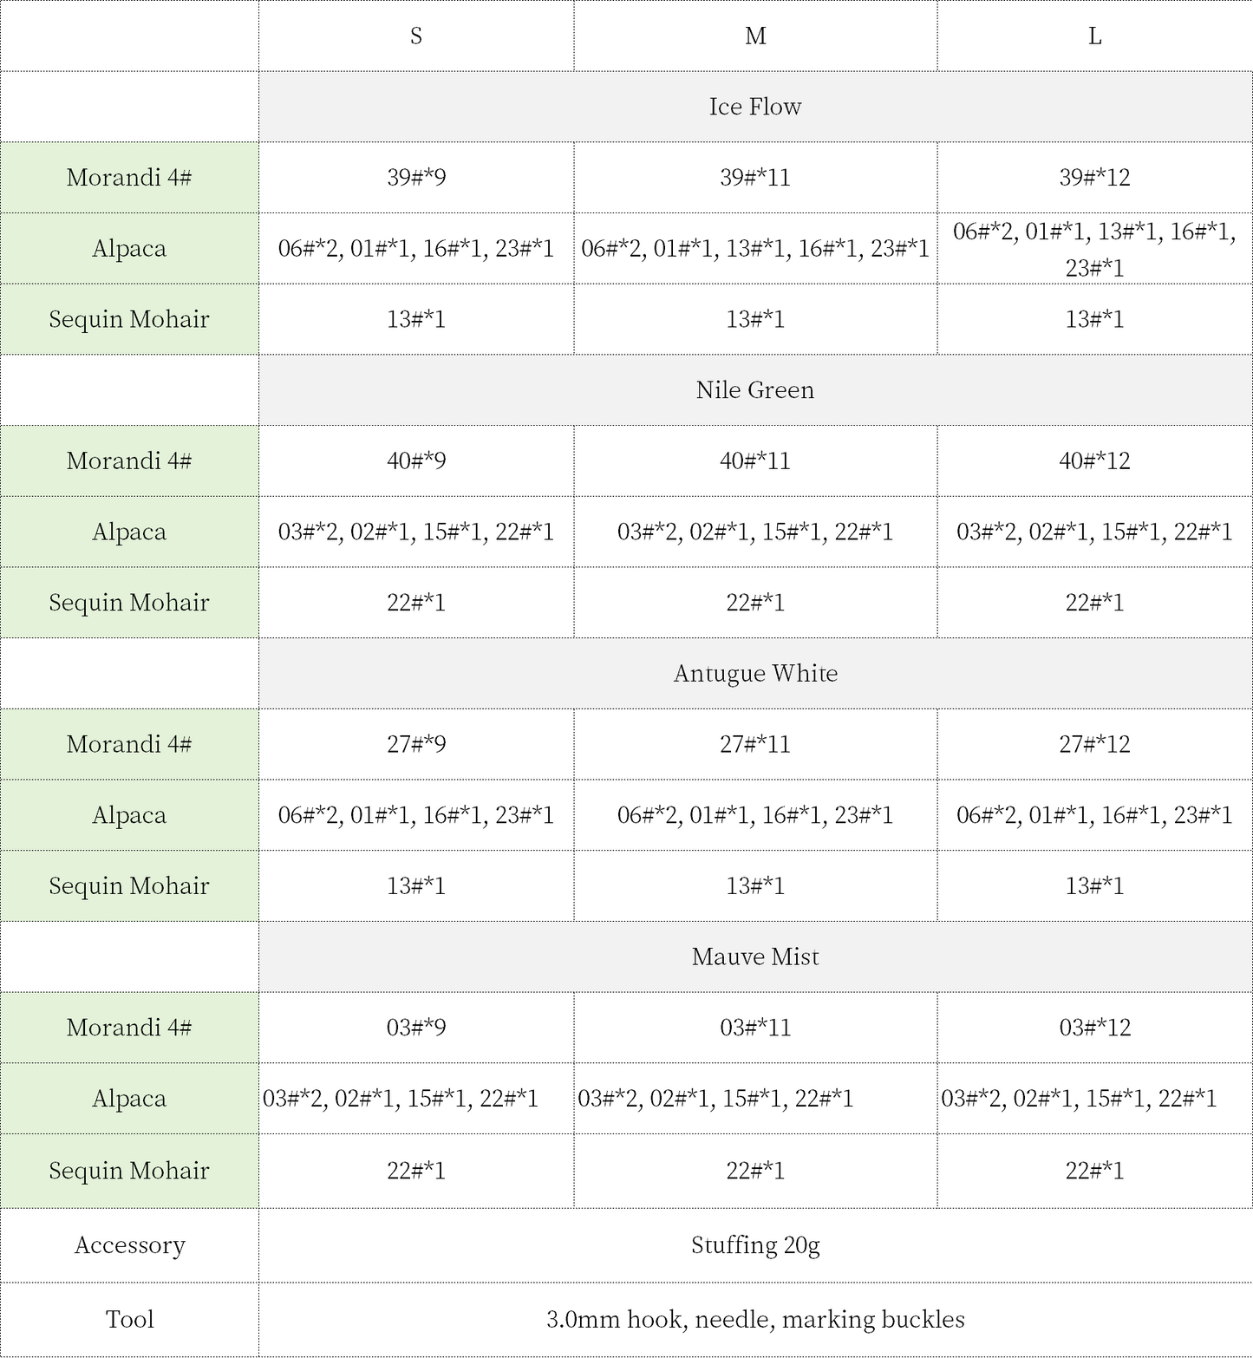Click the Tool row label
The height and width of the screenshot is (1358, 1253).
click(129, 1320)
